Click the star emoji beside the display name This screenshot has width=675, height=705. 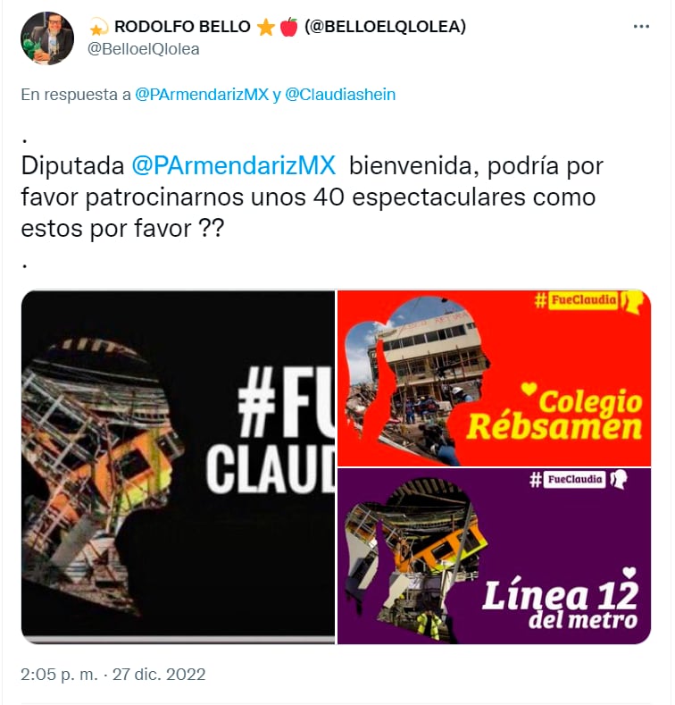pyautogui.click(x=265, y=28)
